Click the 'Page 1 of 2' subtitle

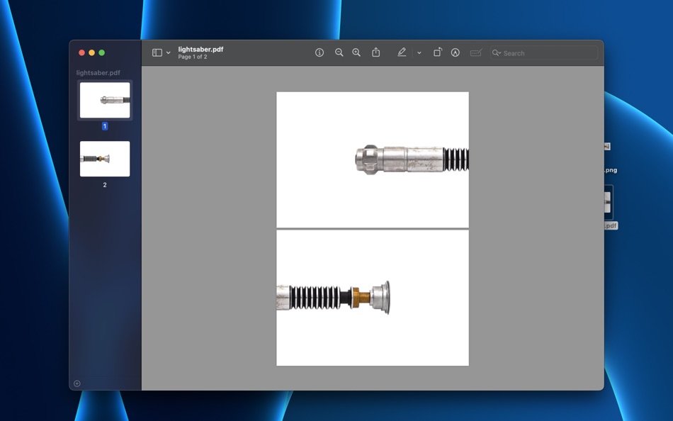tap(192, 57)
